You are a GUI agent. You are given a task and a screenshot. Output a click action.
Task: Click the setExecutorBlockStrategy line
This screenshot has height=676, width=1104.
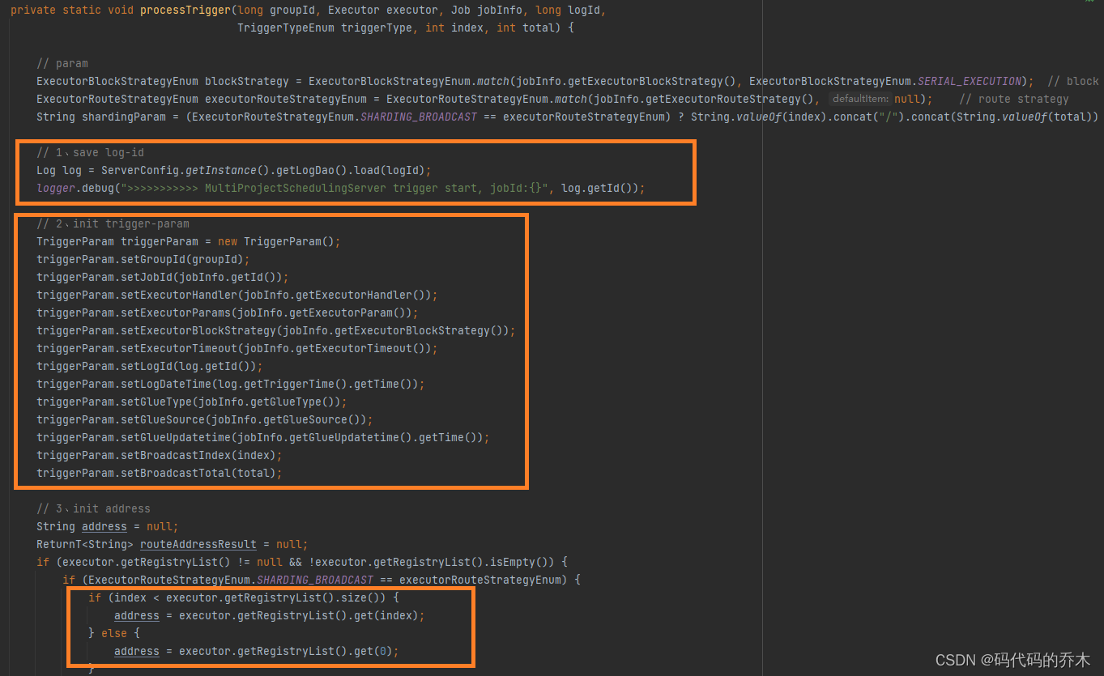pos(276,330)
